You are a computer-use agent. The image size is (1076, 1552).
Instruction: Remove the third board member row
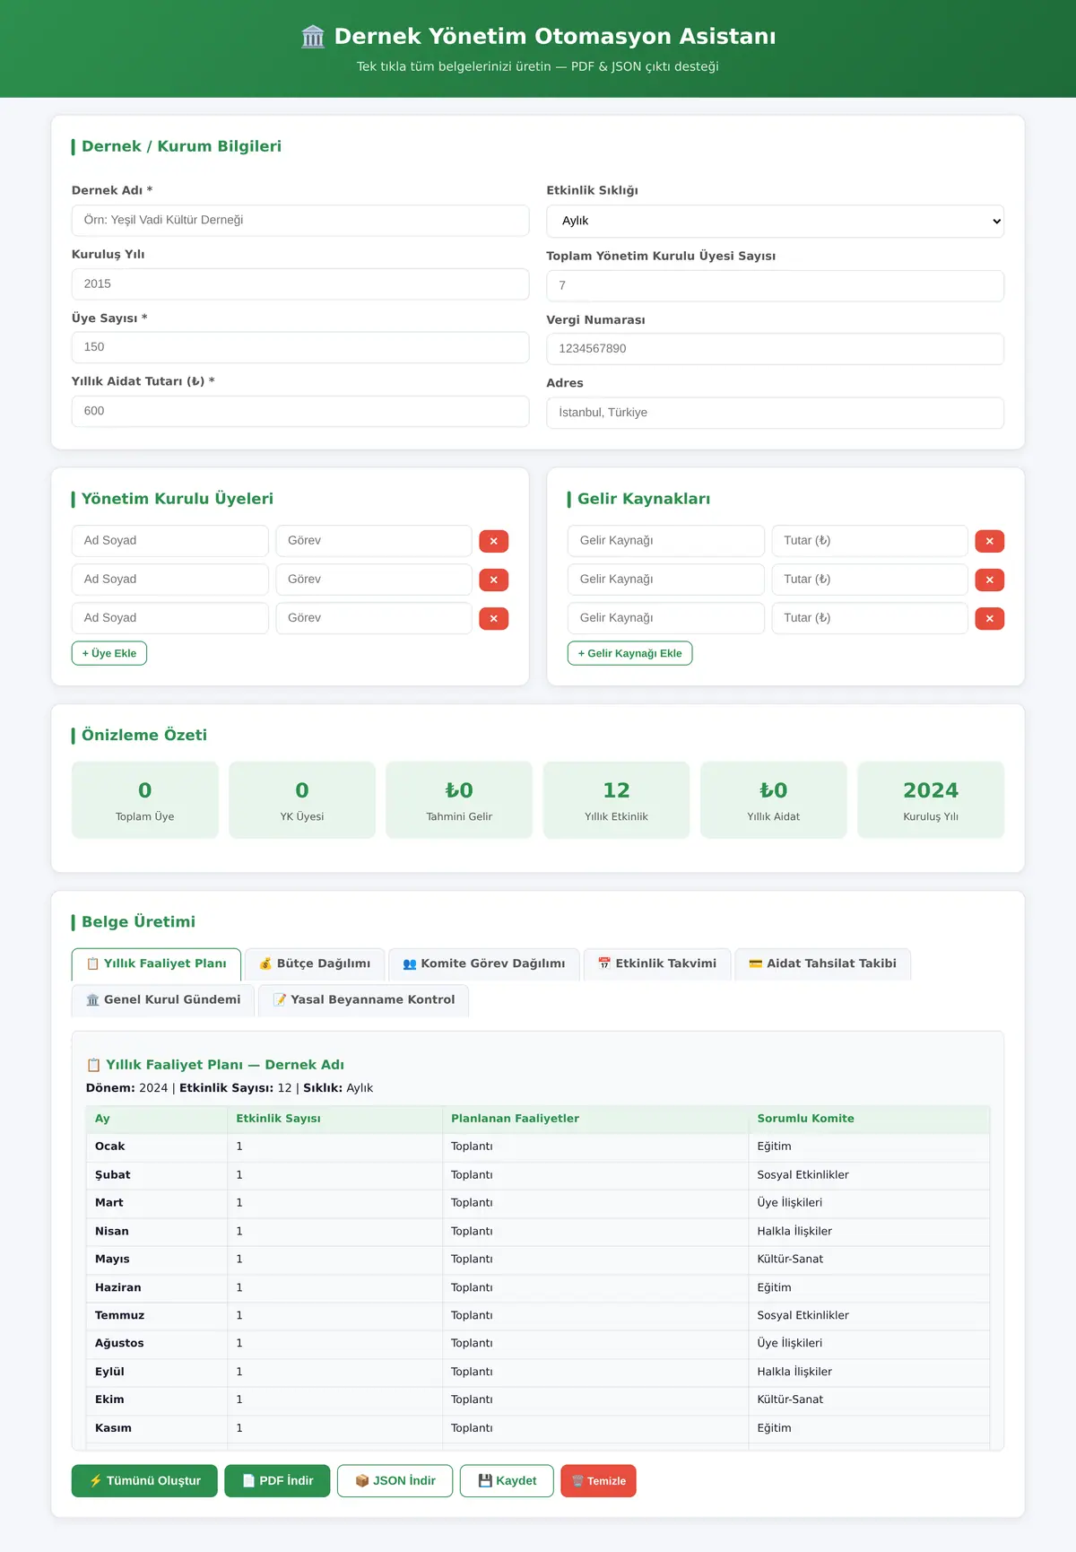[493, 618]
